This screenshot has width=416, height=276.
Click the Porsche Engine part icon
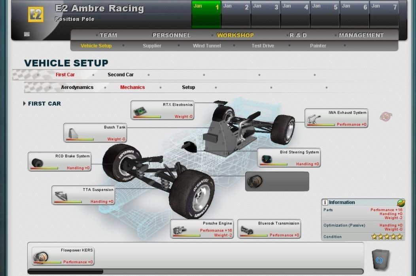pos(180,230)
